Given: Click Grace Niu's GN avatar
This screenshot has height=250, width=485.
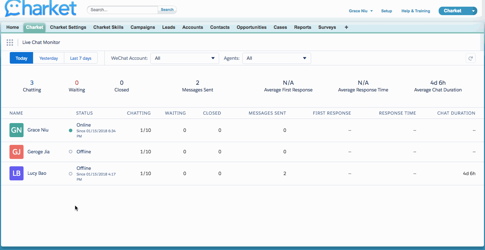Looking at the screenshot, I should pos(17,130).
